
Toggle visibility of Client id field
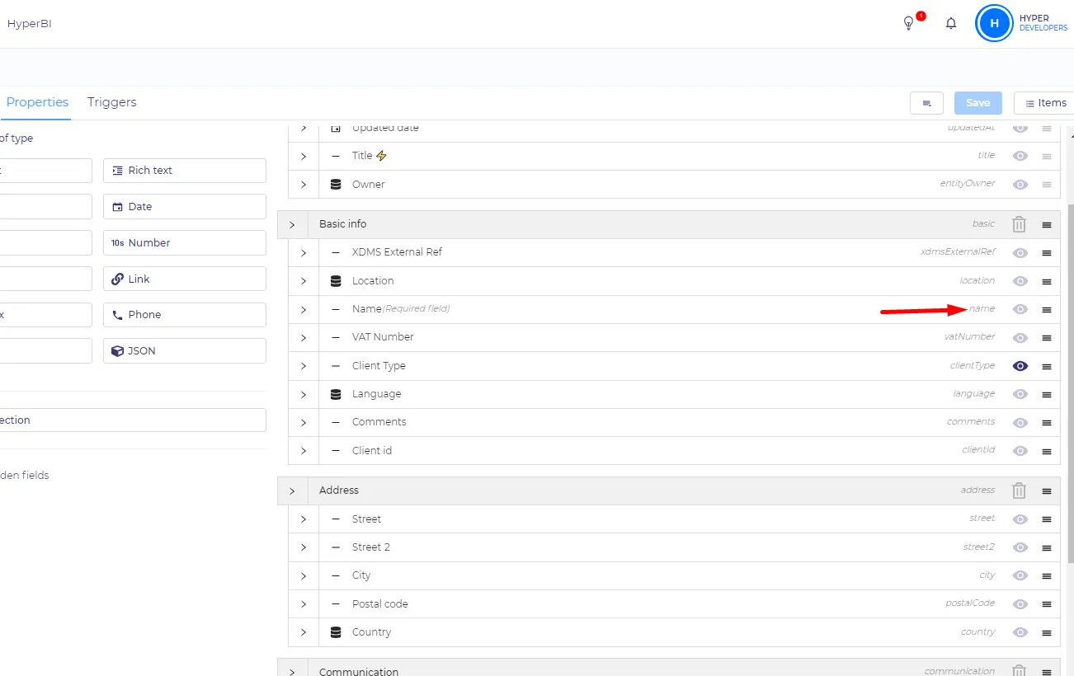(1020, 451)
